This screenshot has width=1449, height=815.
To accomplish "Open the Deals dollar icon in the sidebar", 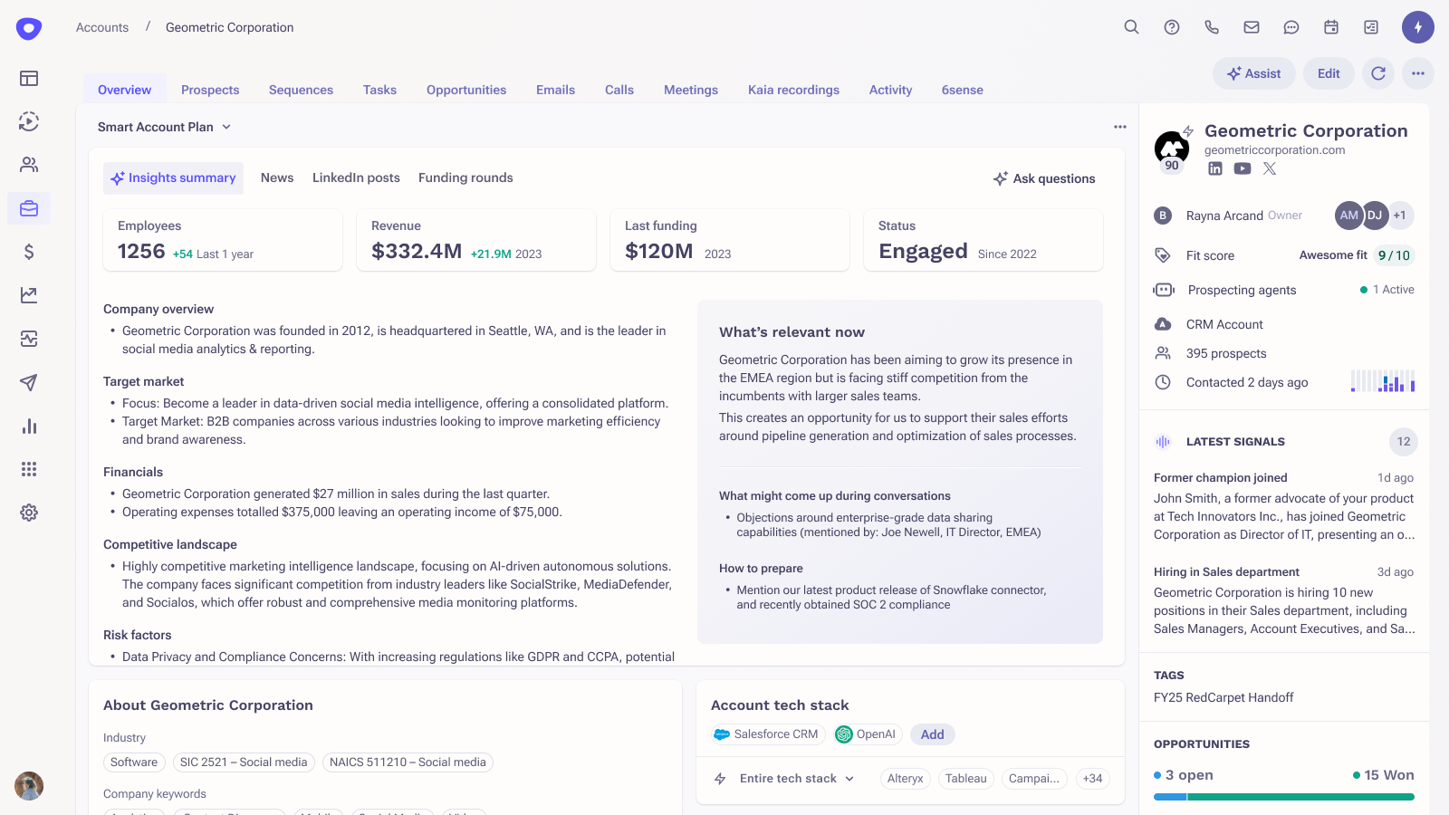I will pyautogui.click(x=30, y=253).
